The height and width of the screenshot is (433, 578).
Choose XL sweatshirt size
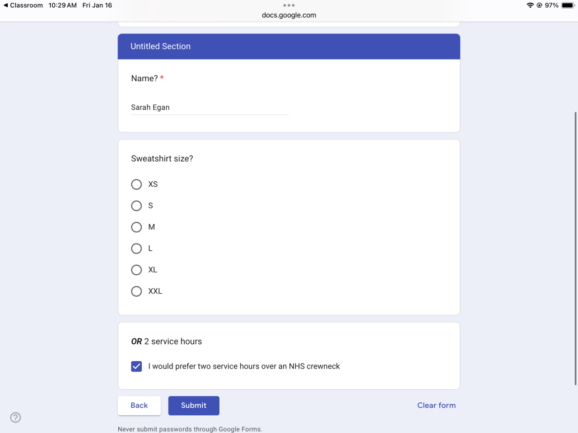[x=136, y=270]
